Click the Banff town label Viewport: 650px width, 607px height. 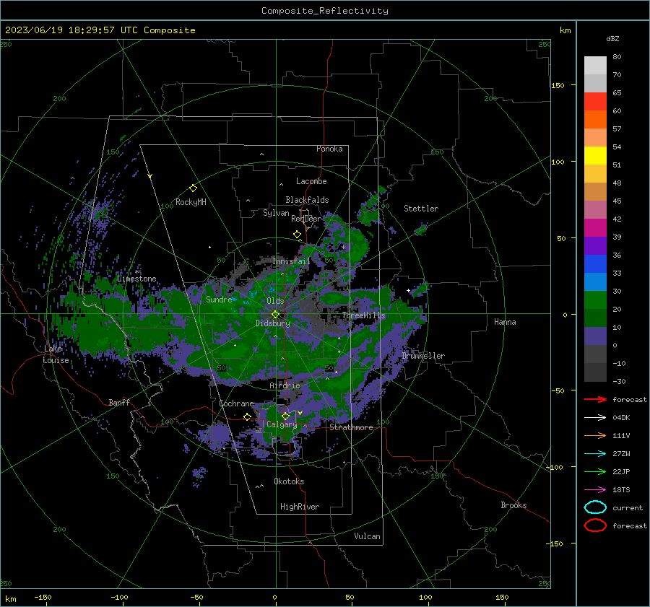coord(119,402)
